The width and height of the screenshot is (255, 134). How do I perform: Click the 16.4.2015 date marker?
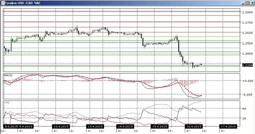(x=194, y=126)
